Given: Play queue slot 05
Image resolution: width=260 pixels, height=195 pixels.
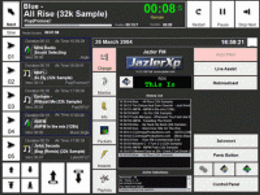Looking at the screenshot, I should click(x=11, y=149).
